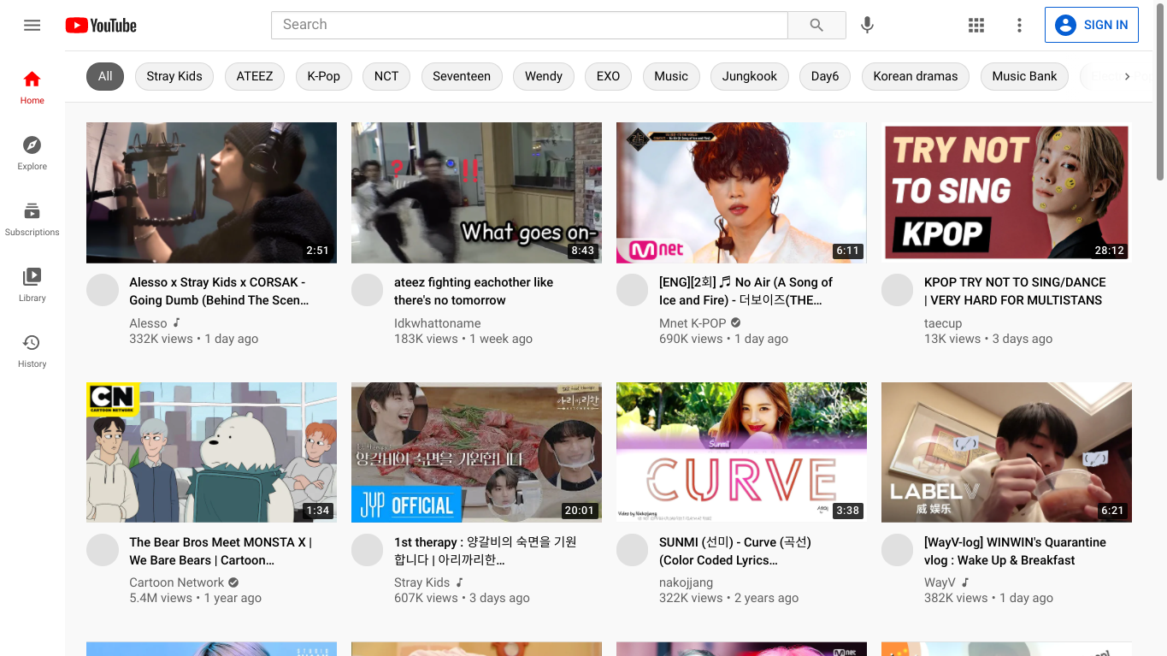Open taecup channel avatar

898,290
